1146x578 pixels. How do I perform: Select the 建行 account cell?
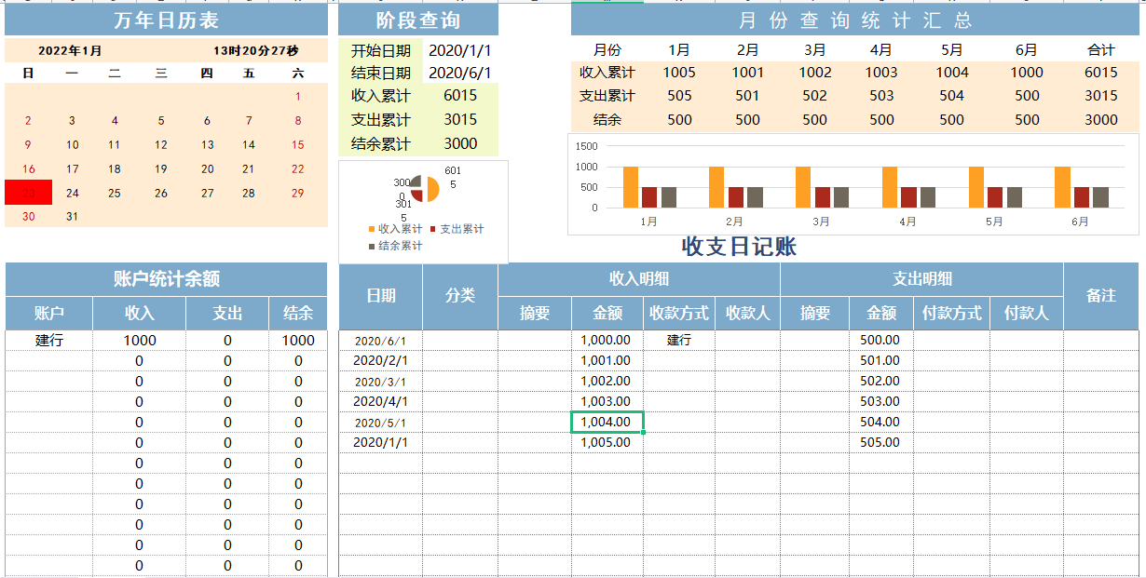point(48,340)
